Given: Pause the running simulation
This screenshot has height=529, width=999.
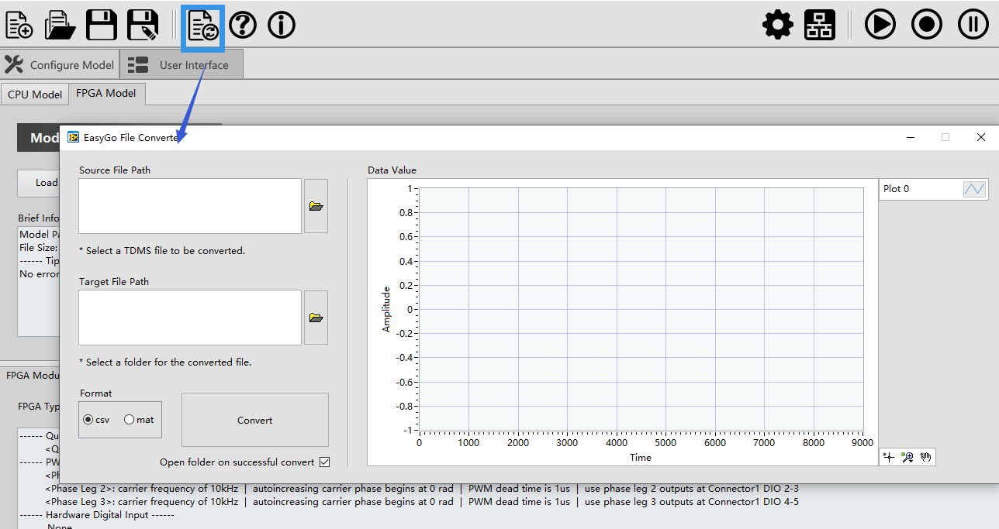Looking at the screenshot, I should tap(973, 24).
